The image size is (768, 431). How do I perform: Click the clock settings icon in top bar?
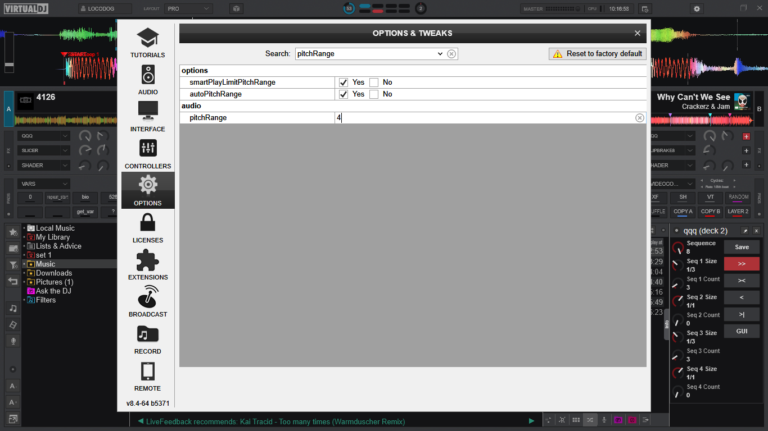(x=645, y=8)
